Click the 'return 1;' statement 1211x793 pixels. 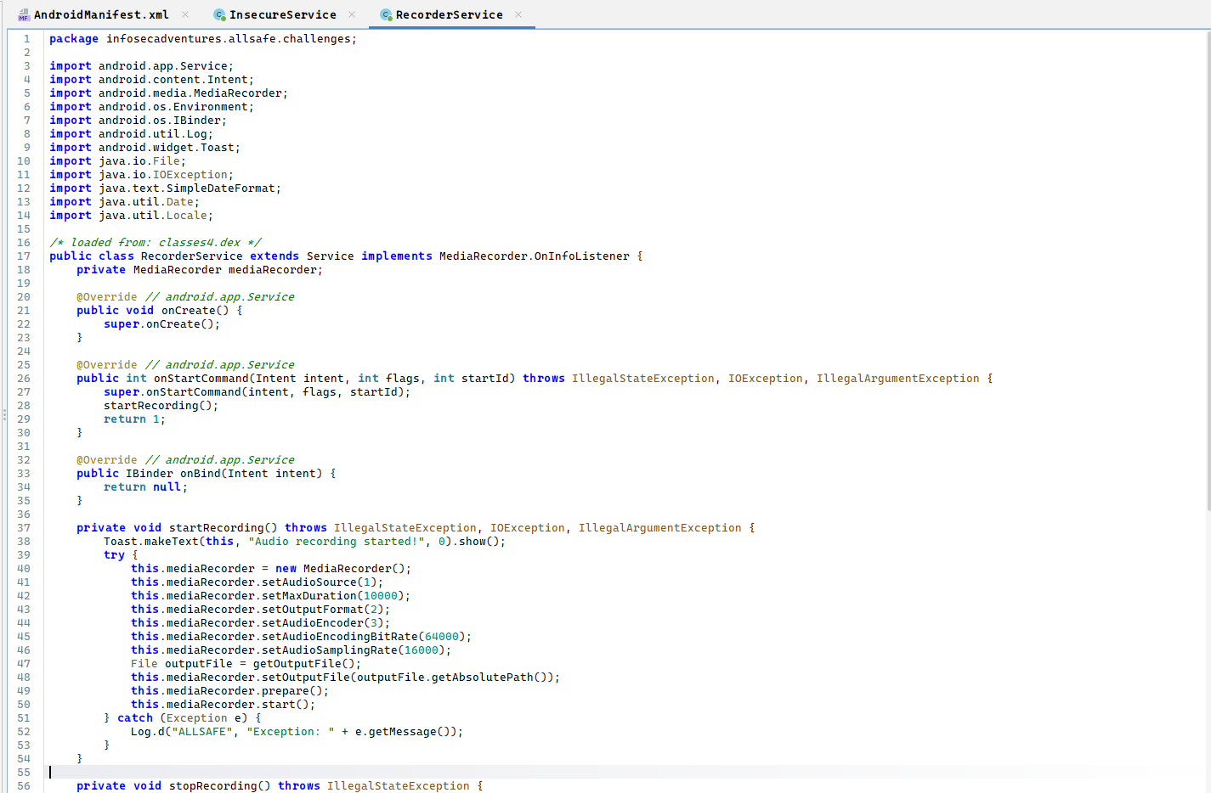point(134,419)
